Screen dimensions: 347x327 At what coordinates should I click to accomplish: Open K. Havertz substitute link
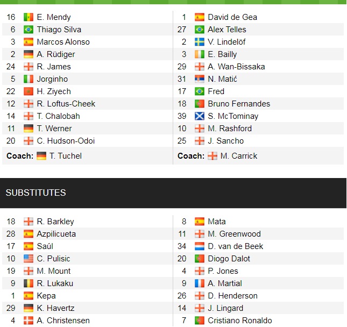[55, 308]
